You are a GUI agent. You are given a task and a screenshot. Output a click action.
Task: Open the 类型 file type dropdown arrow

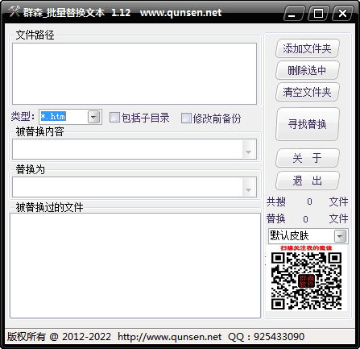point(94,117)
